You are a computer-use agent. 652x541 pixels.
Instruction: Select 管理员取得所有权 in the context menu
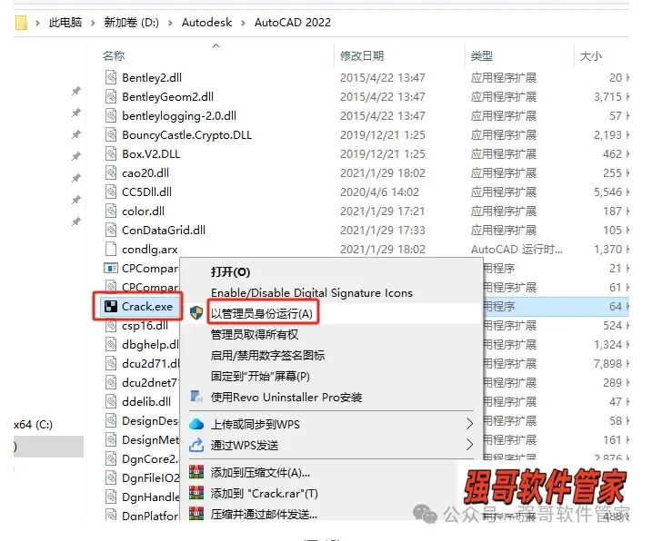click(x=255, y=334)
